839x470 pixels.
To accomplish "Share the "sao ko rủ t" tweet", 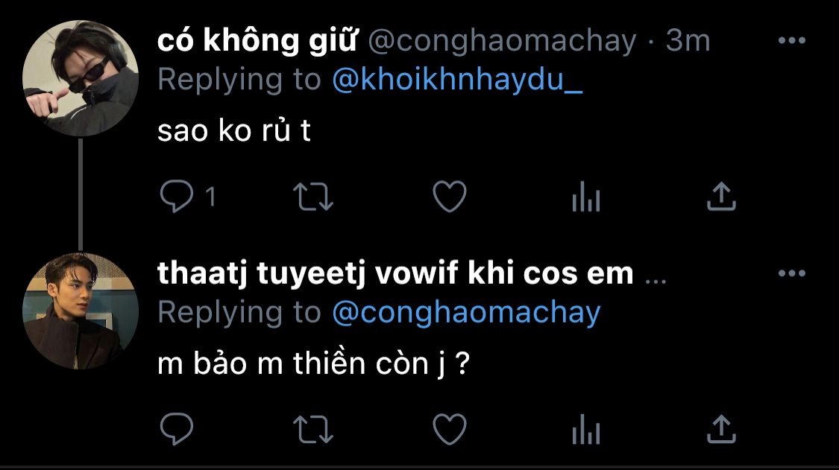I will 721,197.
